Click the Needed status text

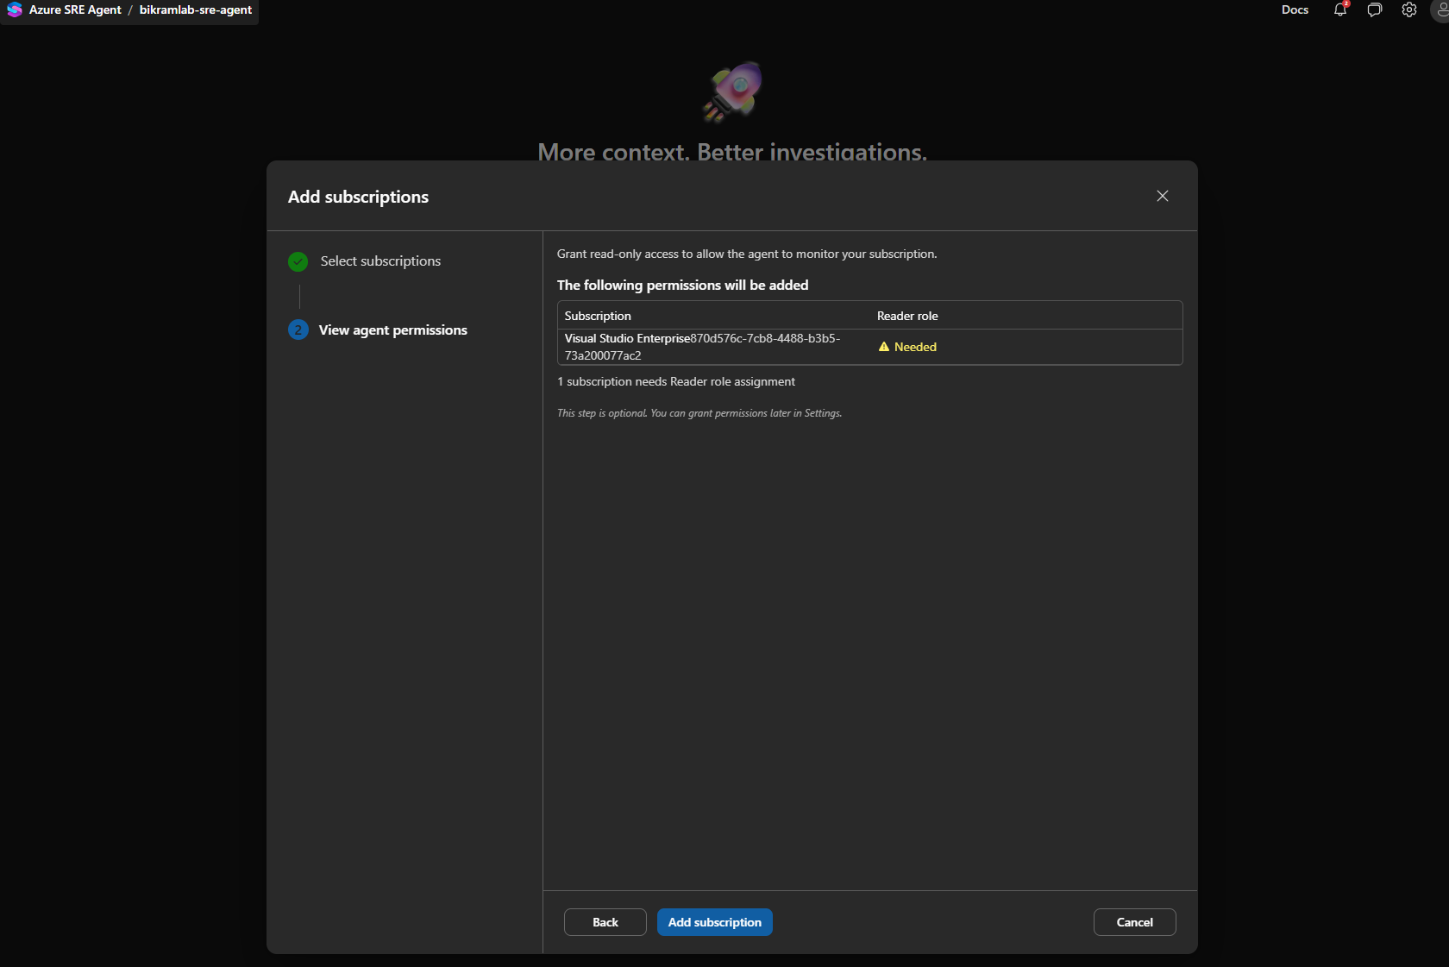(x=915, y=347)
